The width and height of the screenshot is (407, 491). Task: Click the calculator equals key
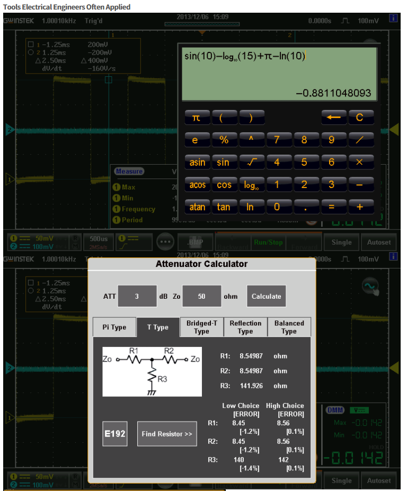(x=332, y=207)
